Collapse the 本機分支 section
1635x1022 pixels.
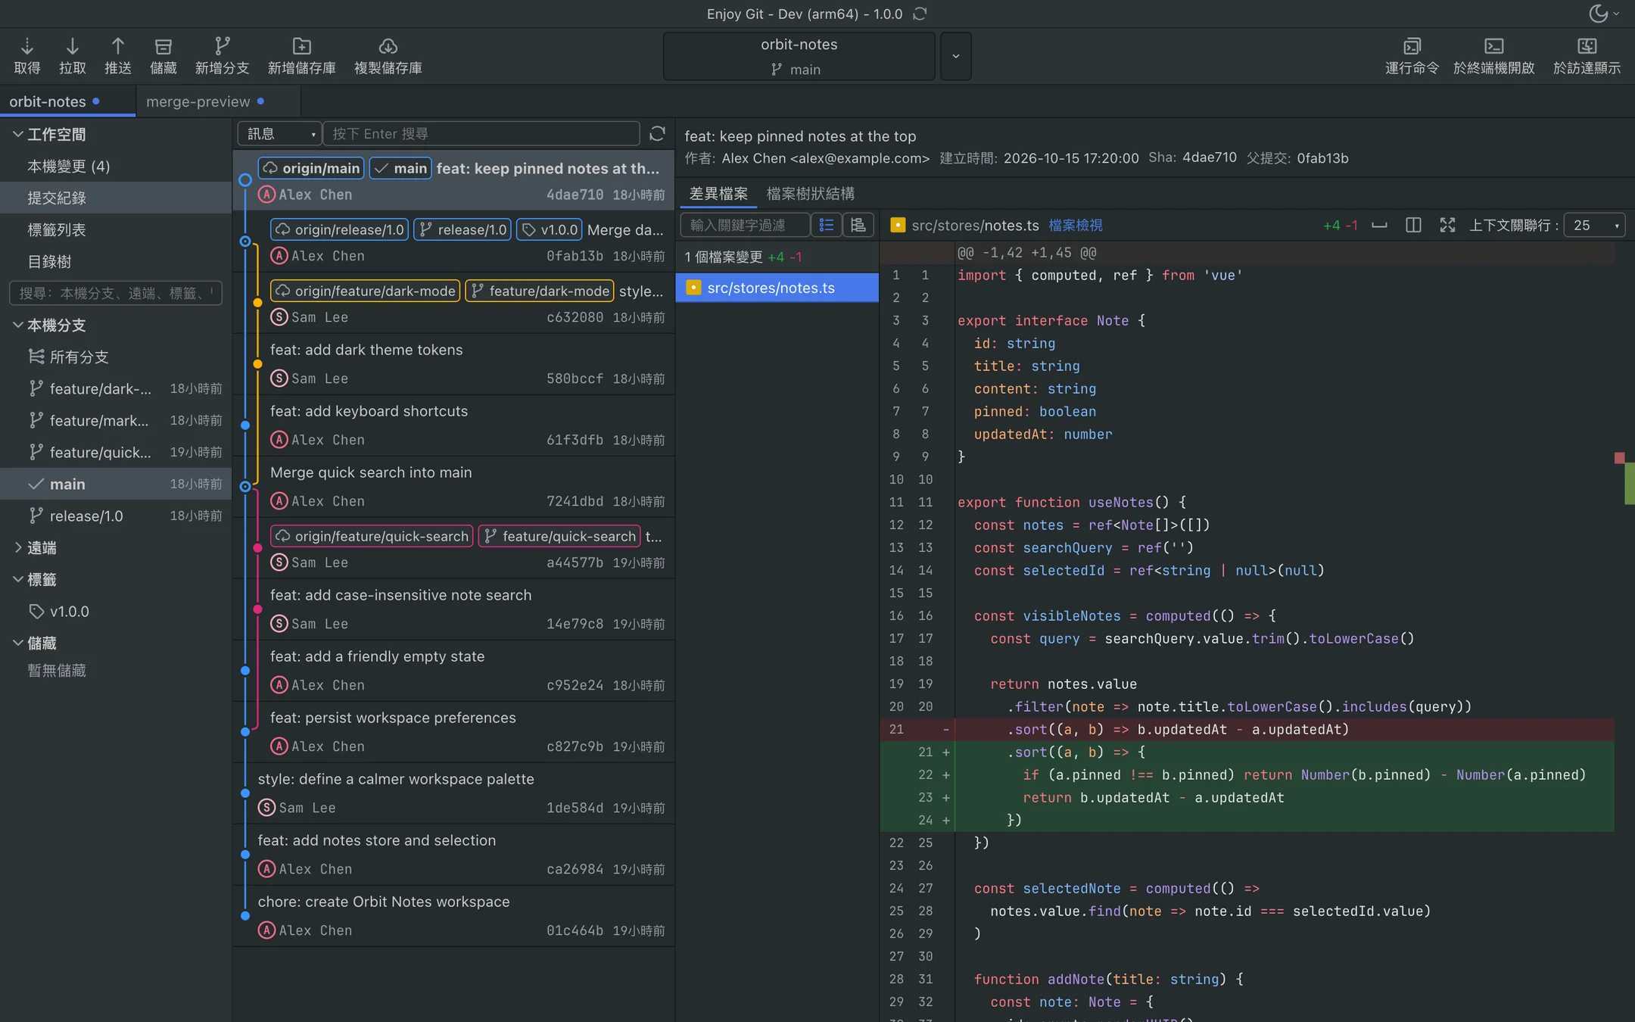[18, 325]
